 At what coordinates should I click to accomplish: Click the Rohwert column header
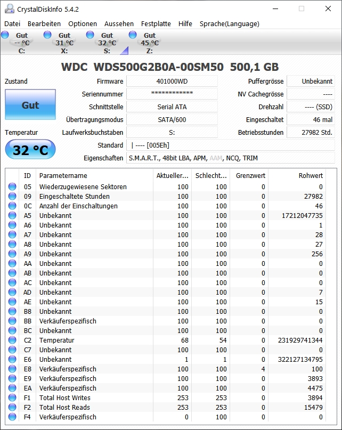click(297, 175)
